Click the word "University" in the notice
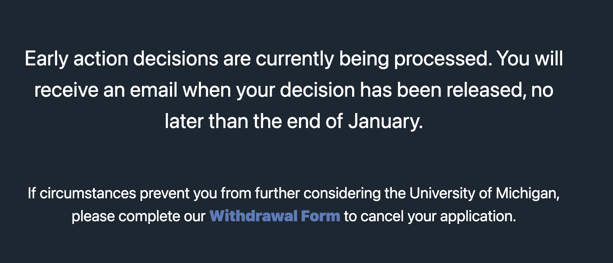The image size is (613, 263). point(442,193)
